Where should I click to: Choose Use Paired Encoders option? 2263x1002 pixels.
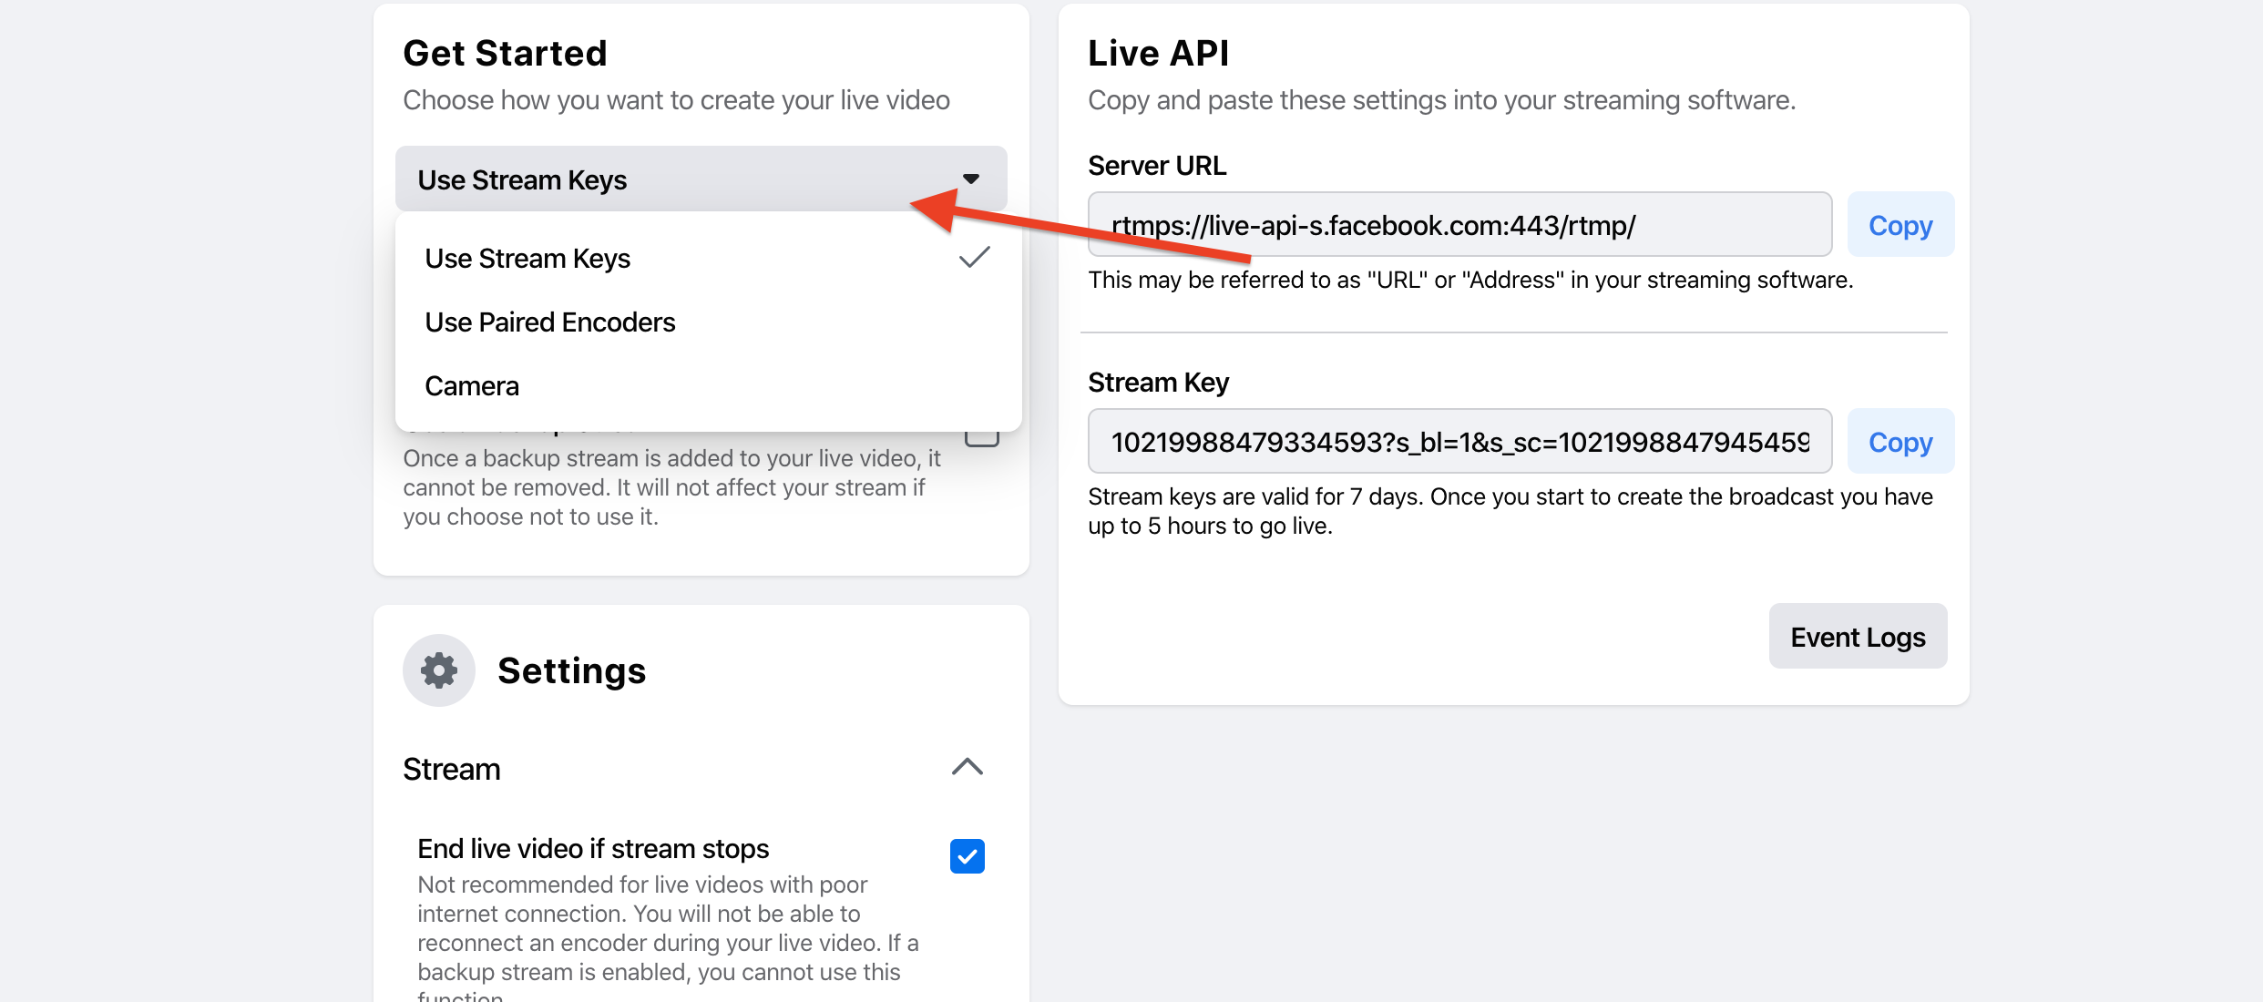point(550,322)
